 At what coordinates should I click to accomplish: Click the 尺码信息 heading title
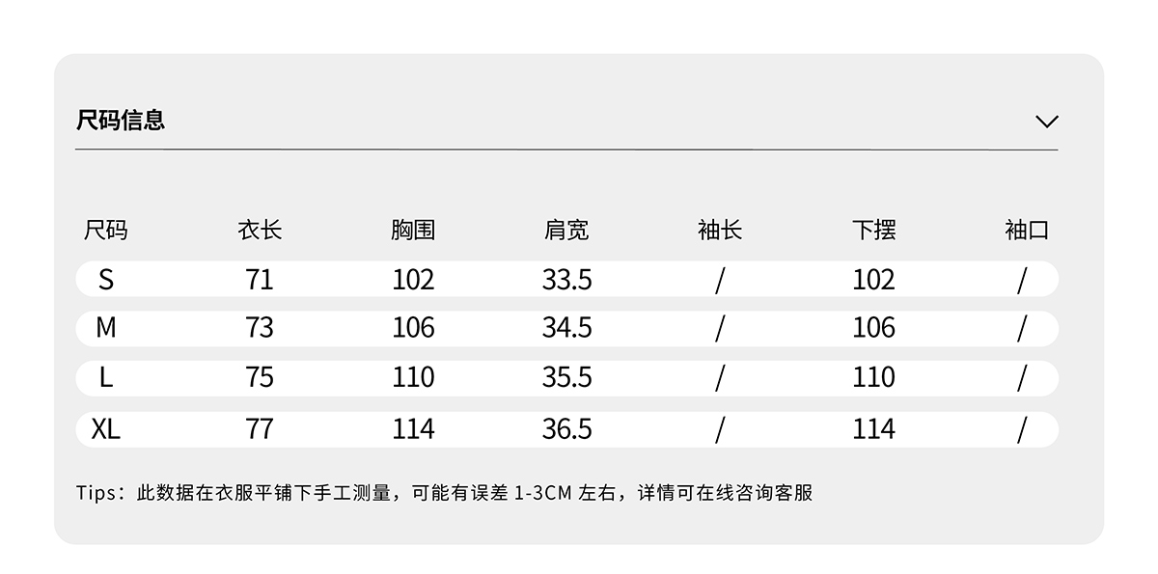[x=121, y=121]
